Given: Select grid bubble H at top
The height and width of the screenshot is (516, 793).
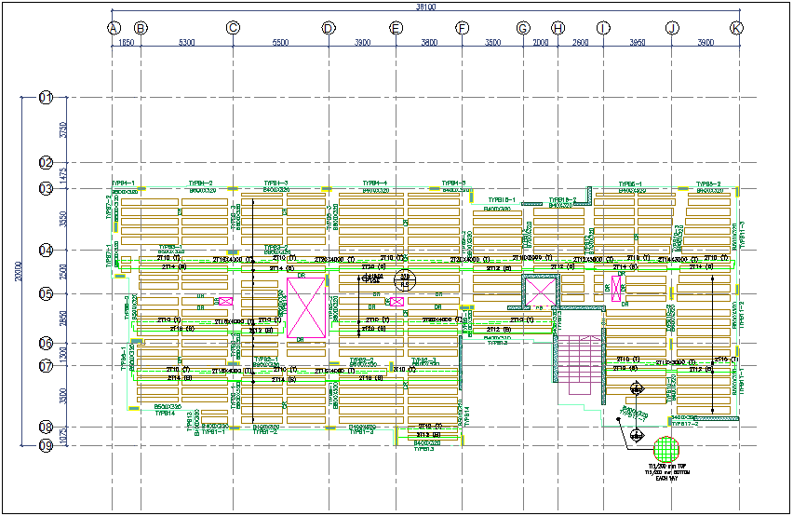Looking at the screenshot, I should click(x=558, y=28).
